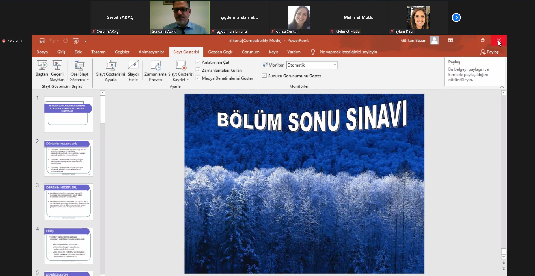The width and height of the screenshot is (535, 276).
Task: Open the Dosya menu tab
Action: pyautogui.click(x=42, y=52)
